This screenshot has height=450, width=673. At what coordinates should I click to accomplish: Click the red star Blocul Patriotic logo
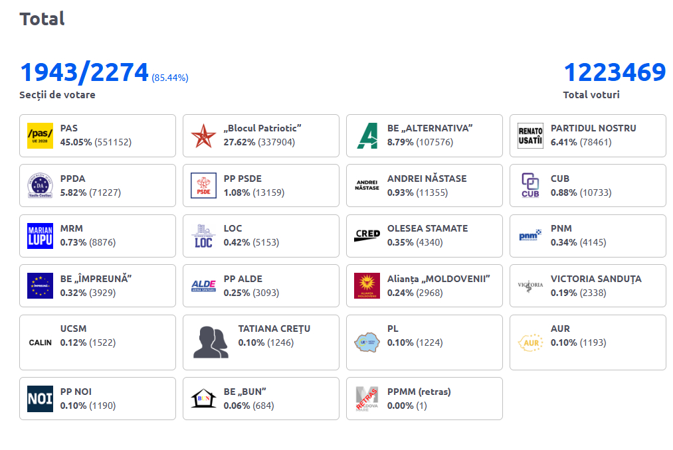coord(203,135)
